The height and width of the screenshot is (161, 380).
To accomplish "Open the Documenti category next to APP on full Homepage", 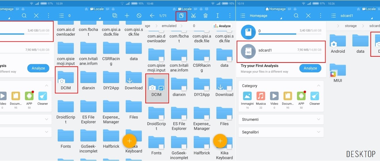I will (288, 96).
